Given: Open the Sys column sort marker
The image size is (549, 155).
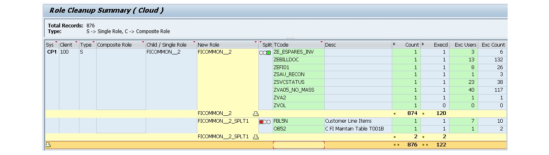Looking at the screenshot, I should (x=56, y=42).
